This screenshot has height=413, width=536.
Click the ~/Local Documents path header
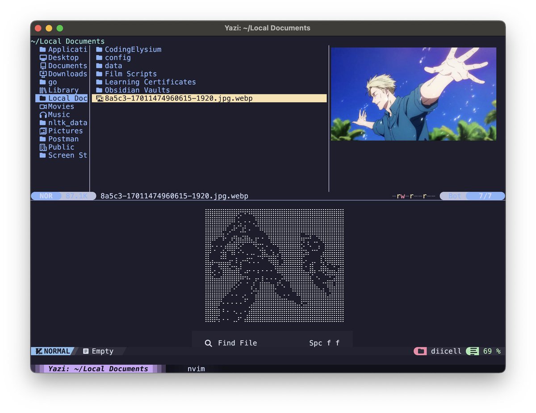point(68,41)
